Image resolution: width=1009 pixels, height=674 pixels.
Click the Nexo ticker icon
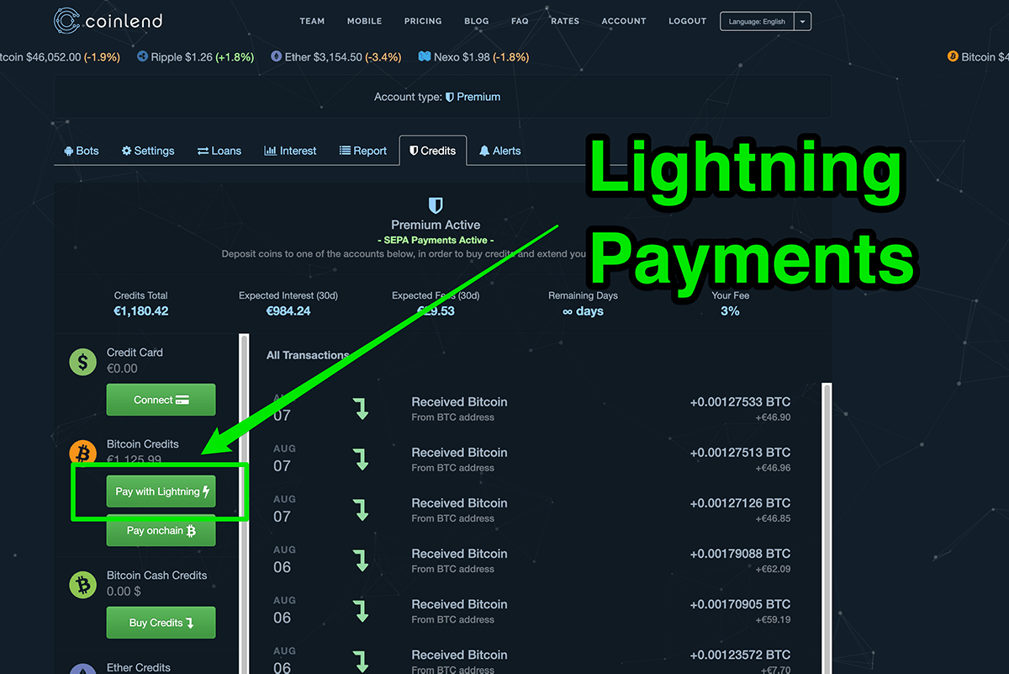tap(425, 57)
